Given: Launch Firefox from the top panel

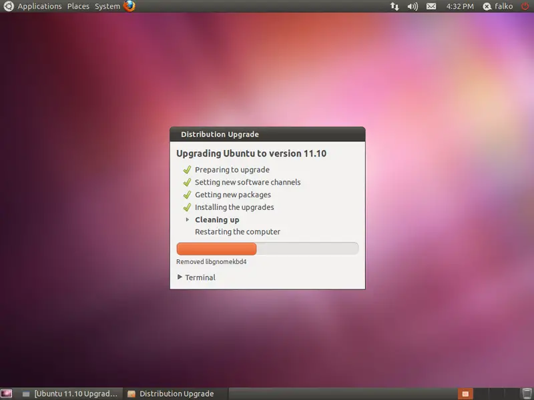Looking at the screenshot, I should pyautogui.click(x=129, y=6).
